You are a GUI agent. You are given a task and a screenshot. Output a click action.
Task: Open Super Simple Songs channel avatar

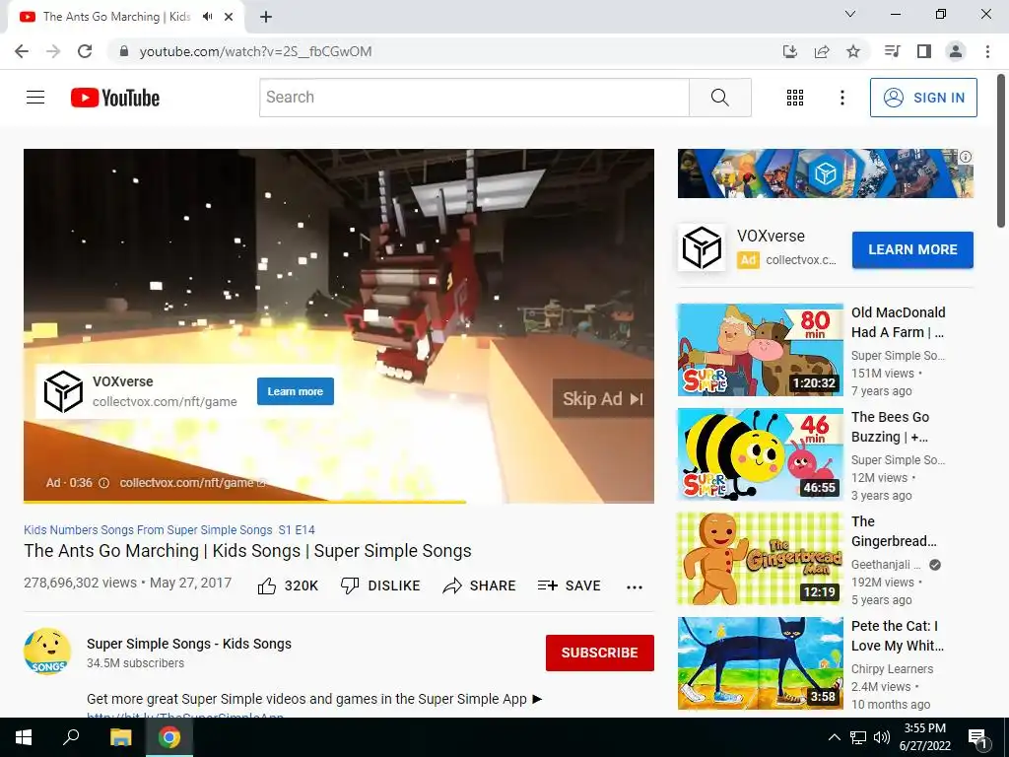47,652
